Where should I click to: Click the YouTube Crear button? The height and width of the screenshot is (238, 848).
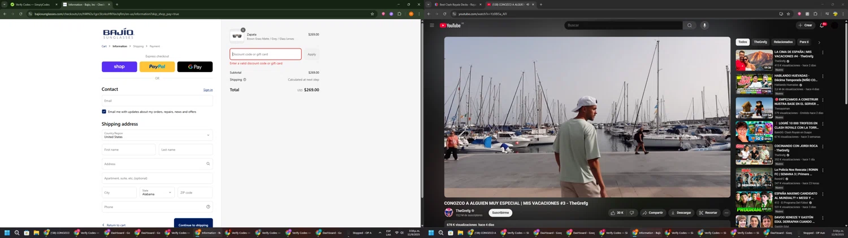click(x=805, y=25)
